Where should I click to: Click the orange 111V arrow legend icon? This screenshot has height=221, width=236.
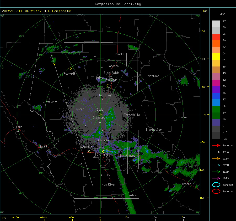216,158
